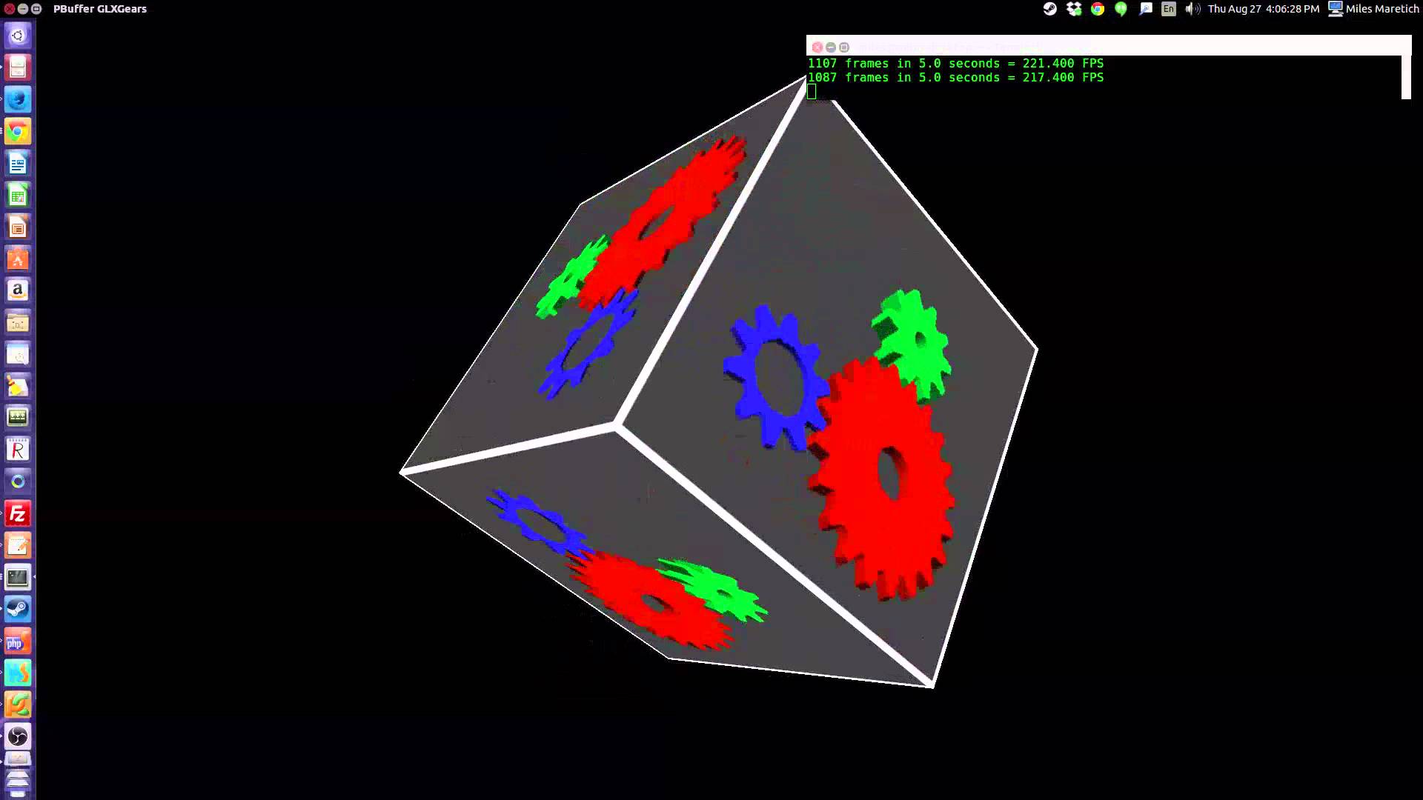
Task: Open the Chrome browser icon
Action: 18,131
